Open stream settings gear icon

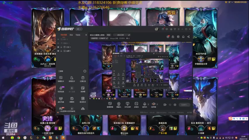point(175,105)
